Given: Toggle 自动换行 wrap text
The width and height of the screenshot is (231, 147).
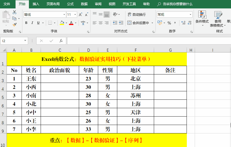Looking at the screenshot, I should pyautogui.click(x=137, y=14).
